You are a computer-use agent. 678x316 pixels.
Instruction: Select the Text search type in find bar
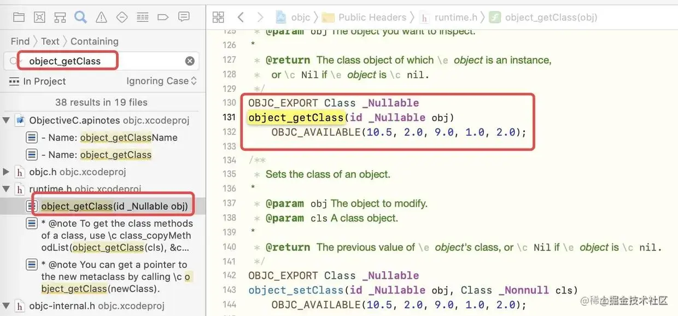pyautogui.click(x=50, y=41)
